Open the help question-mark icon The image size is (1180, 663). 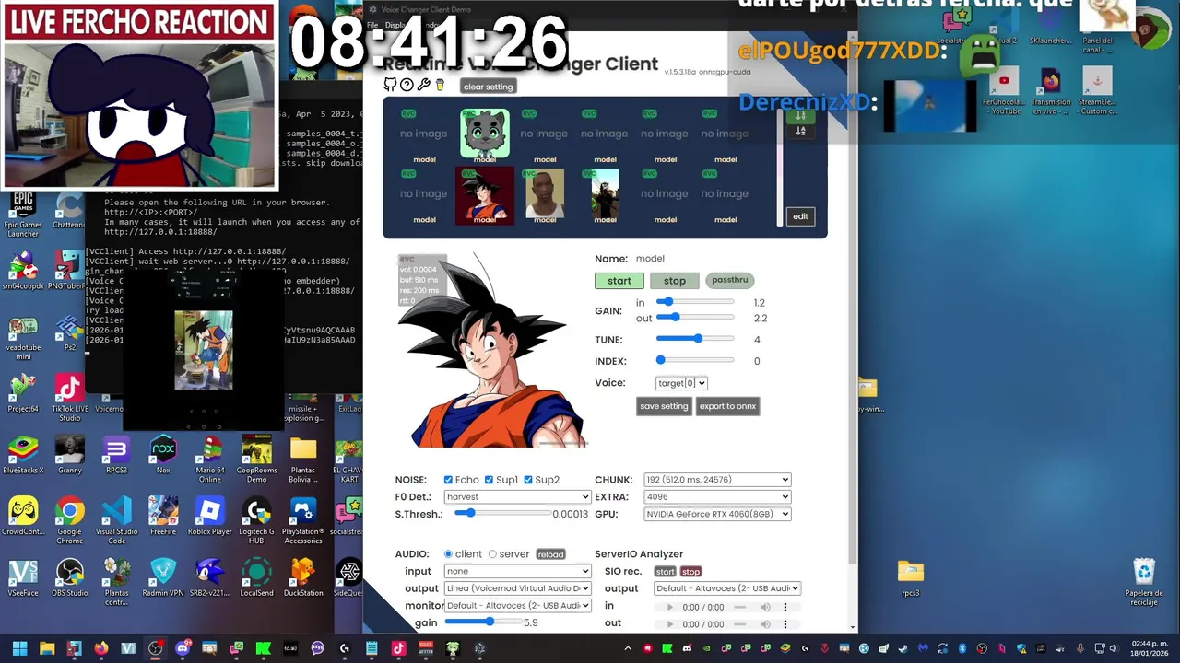point(407,85)
